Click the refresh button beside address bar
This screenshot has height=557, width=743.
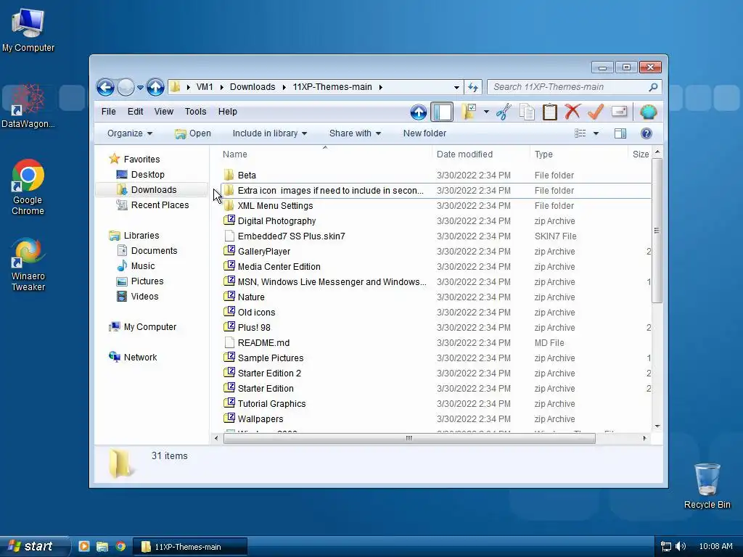pyautogui.click(x=473, y=87)
